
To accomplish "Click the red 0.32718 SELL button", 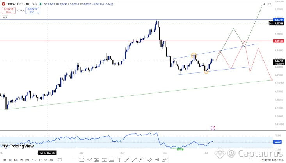I will (9, 11).
